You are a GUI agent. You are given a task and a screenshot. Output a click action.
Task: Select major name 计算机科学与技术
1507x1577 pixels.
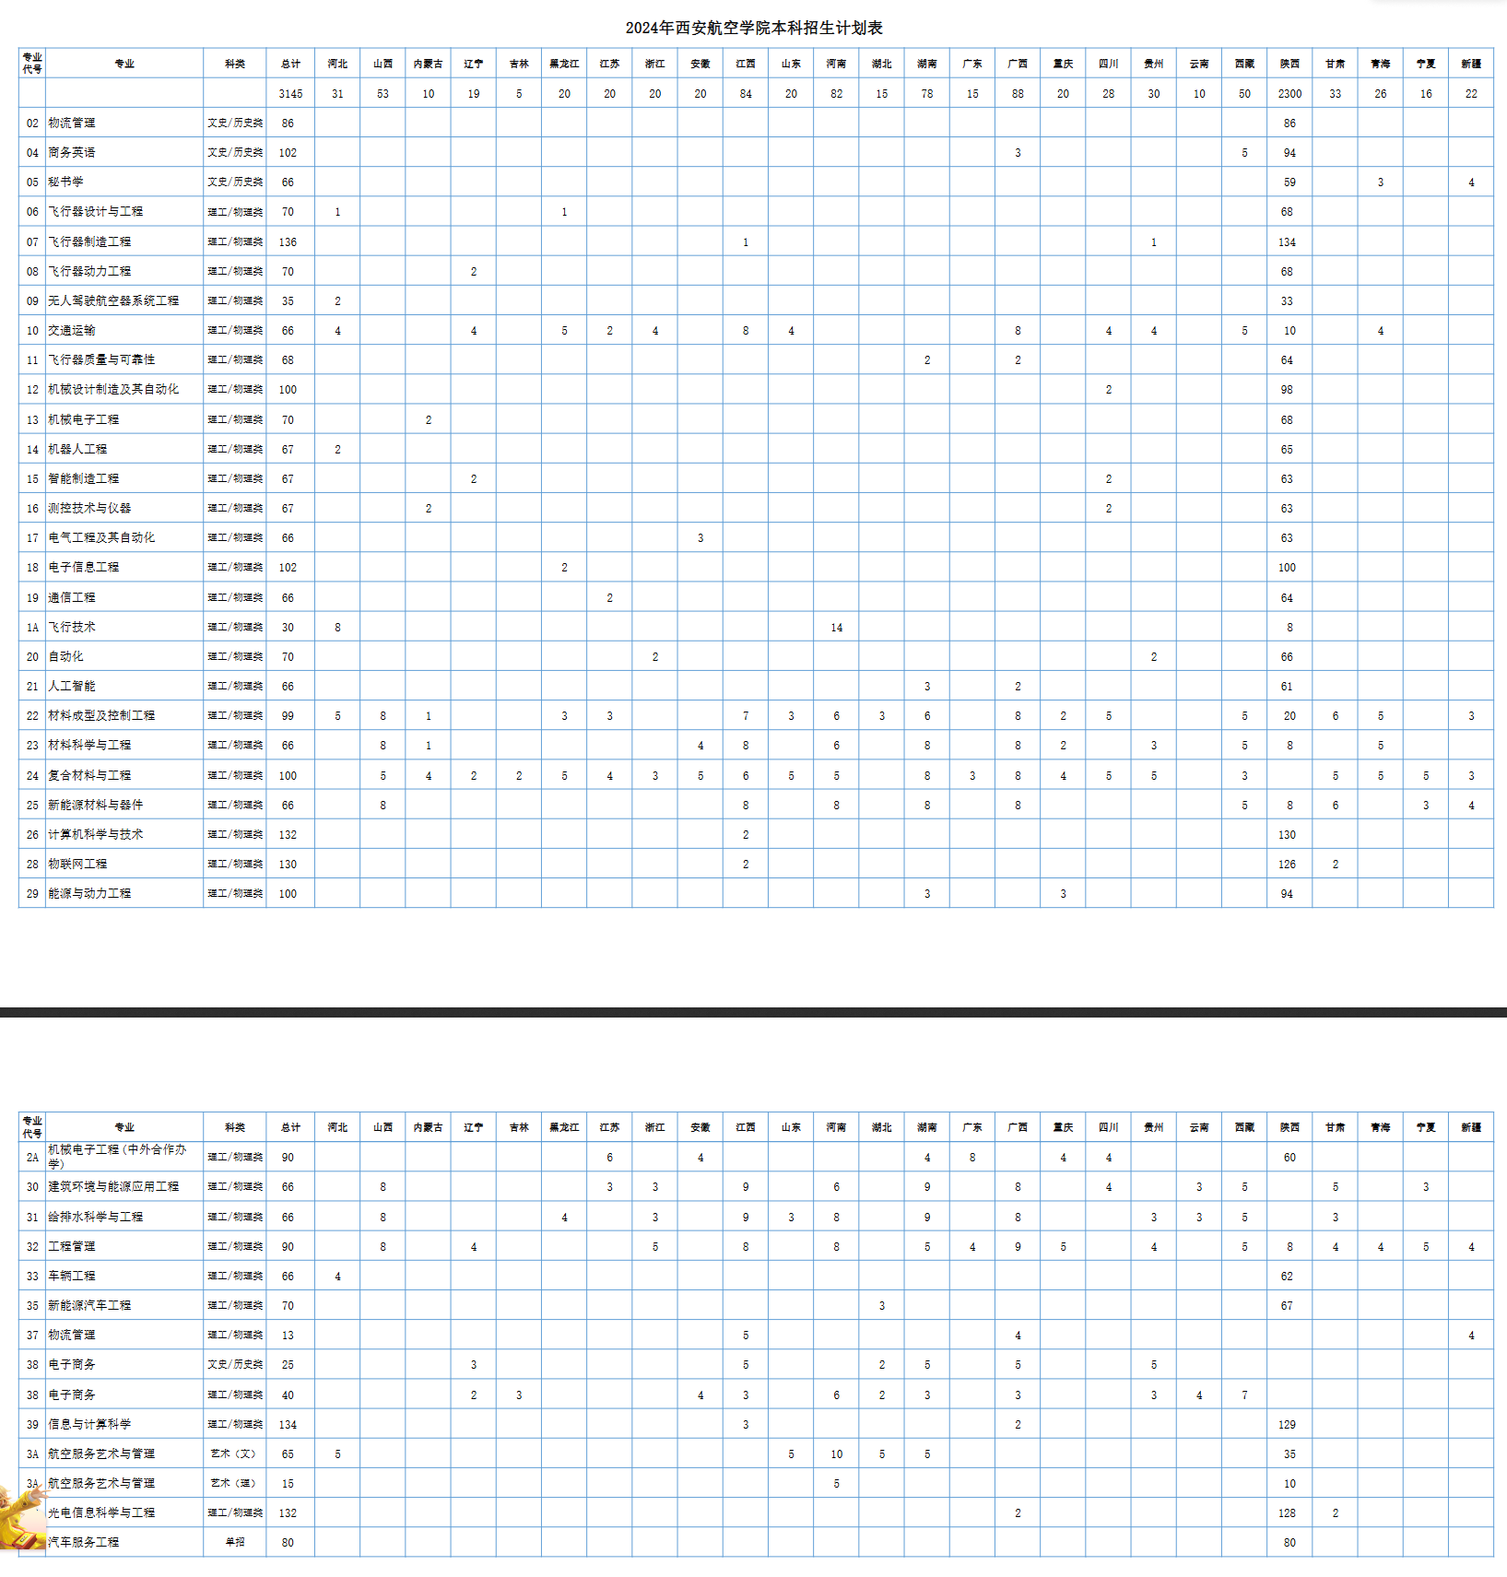[x=96, y=835]
